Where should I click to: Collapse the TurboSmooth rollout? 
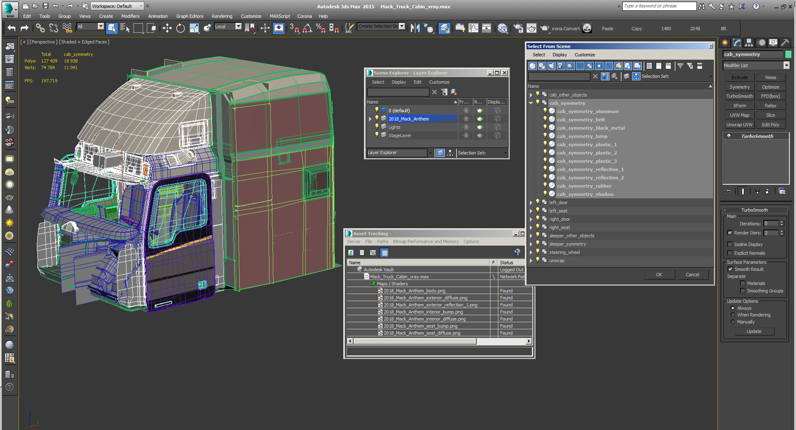pos(755,210)
